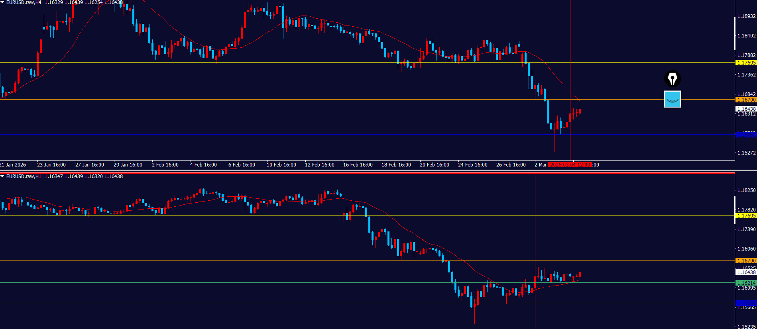
Task: Click orange 1.16700 price label on H1 chart
Action: [x=746, y=261]
